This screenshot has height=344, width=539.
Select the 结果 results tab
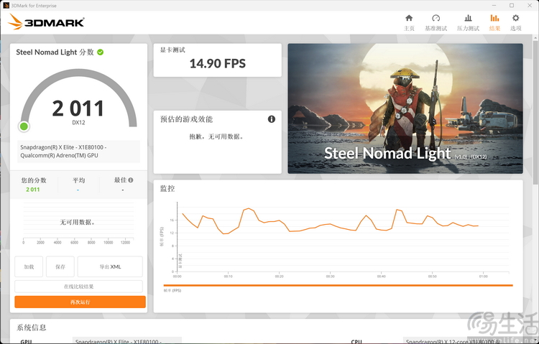pos(494,23)
